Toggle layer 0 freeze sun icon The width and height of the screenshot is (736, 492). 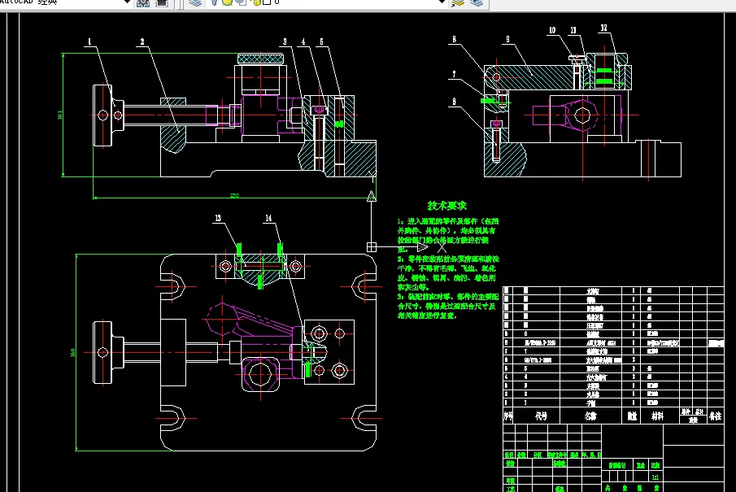coord(227,2)
